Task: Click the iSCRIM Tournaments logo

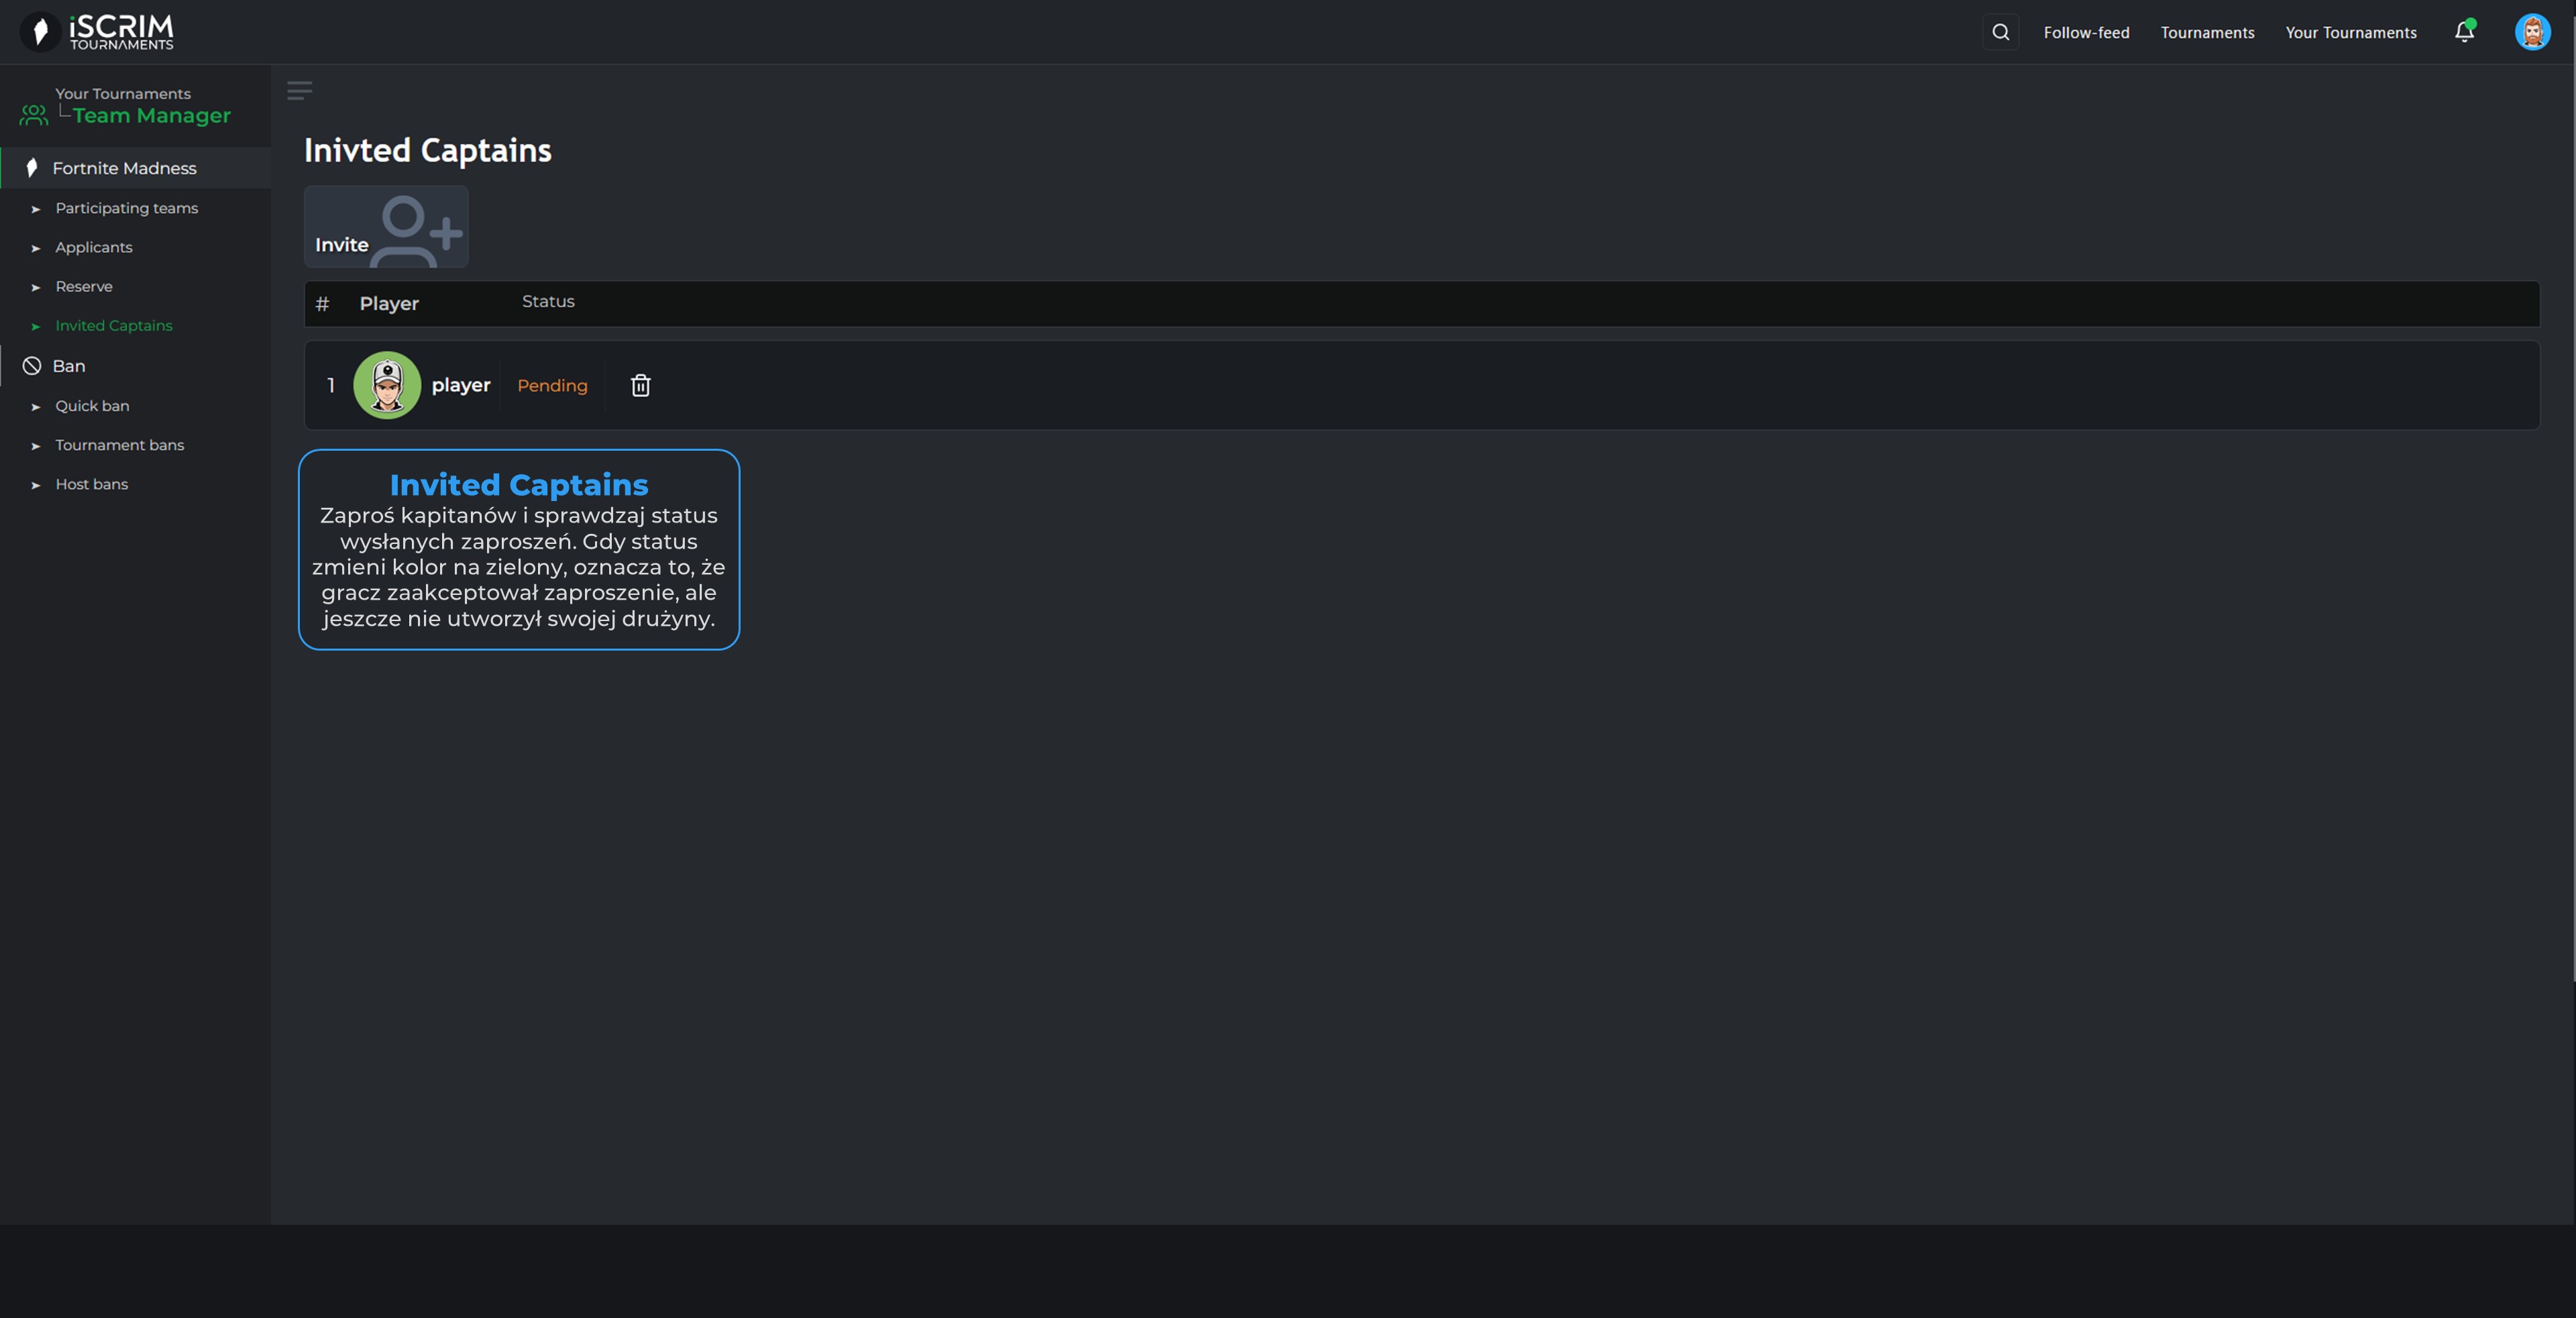Action: coord(97,32)
